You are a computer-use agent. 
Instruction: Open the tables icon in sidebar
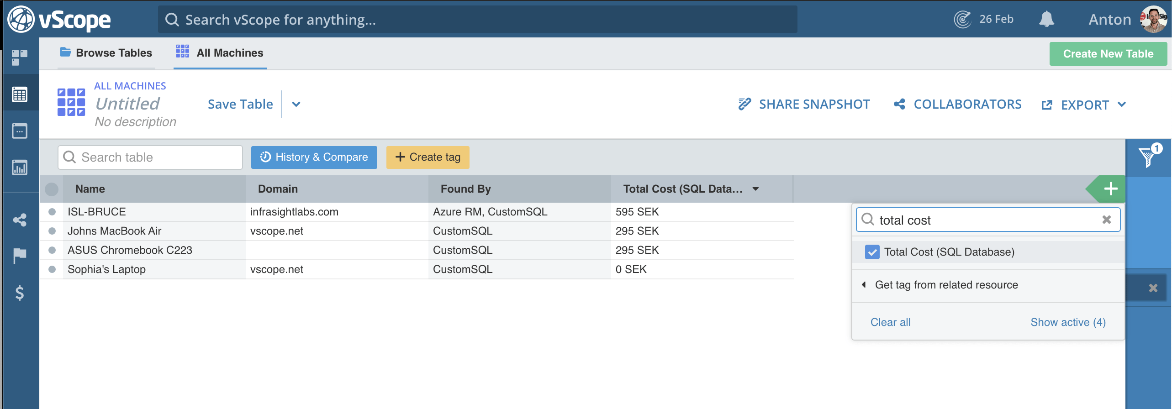tap(20, 94)
